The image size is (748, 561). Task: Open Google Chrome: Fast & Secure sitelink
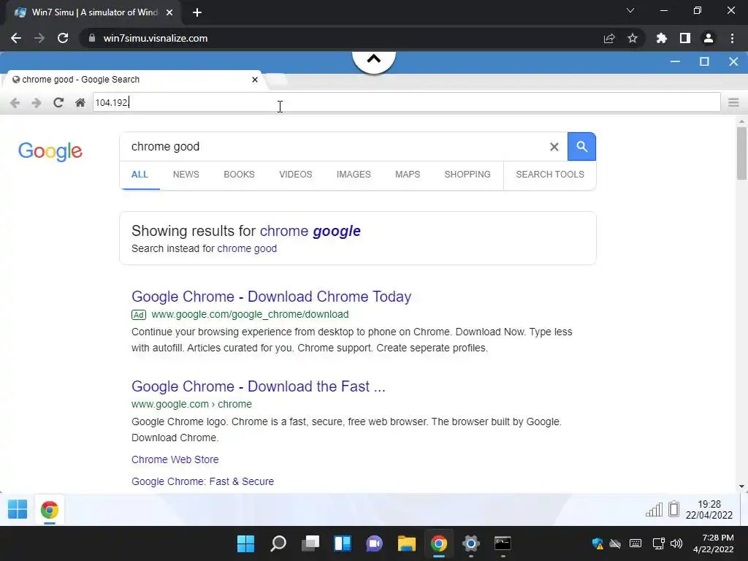pos(203,482)
